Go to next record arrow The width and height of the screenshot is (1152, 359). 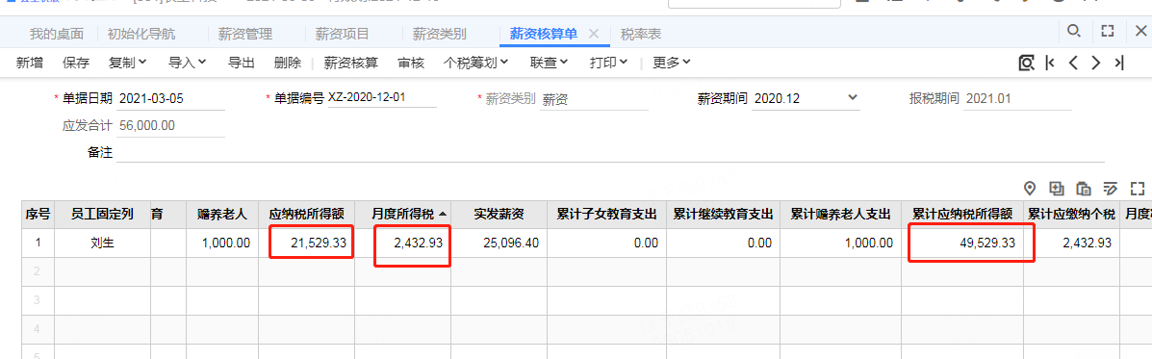(1095, 63)
